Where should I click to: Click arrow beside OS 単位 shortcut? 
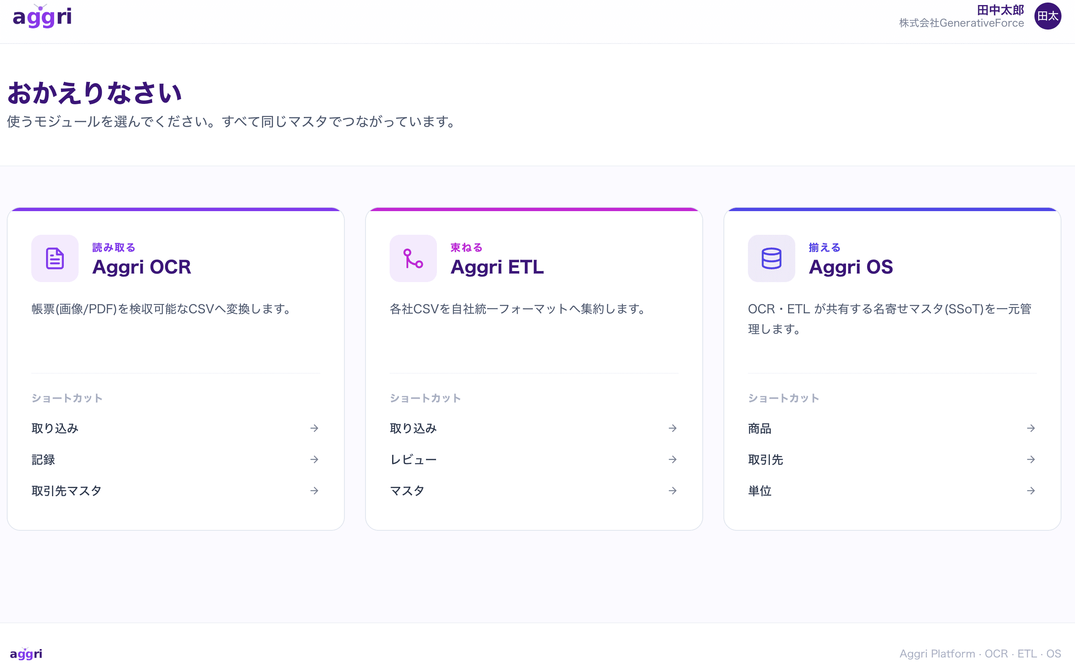point(1031,491)
